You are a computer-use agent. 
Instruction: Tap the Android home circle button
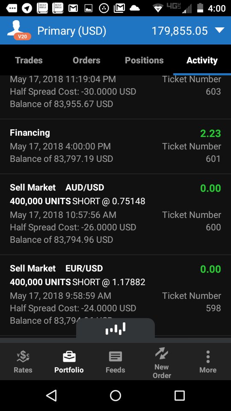(115, 395)
